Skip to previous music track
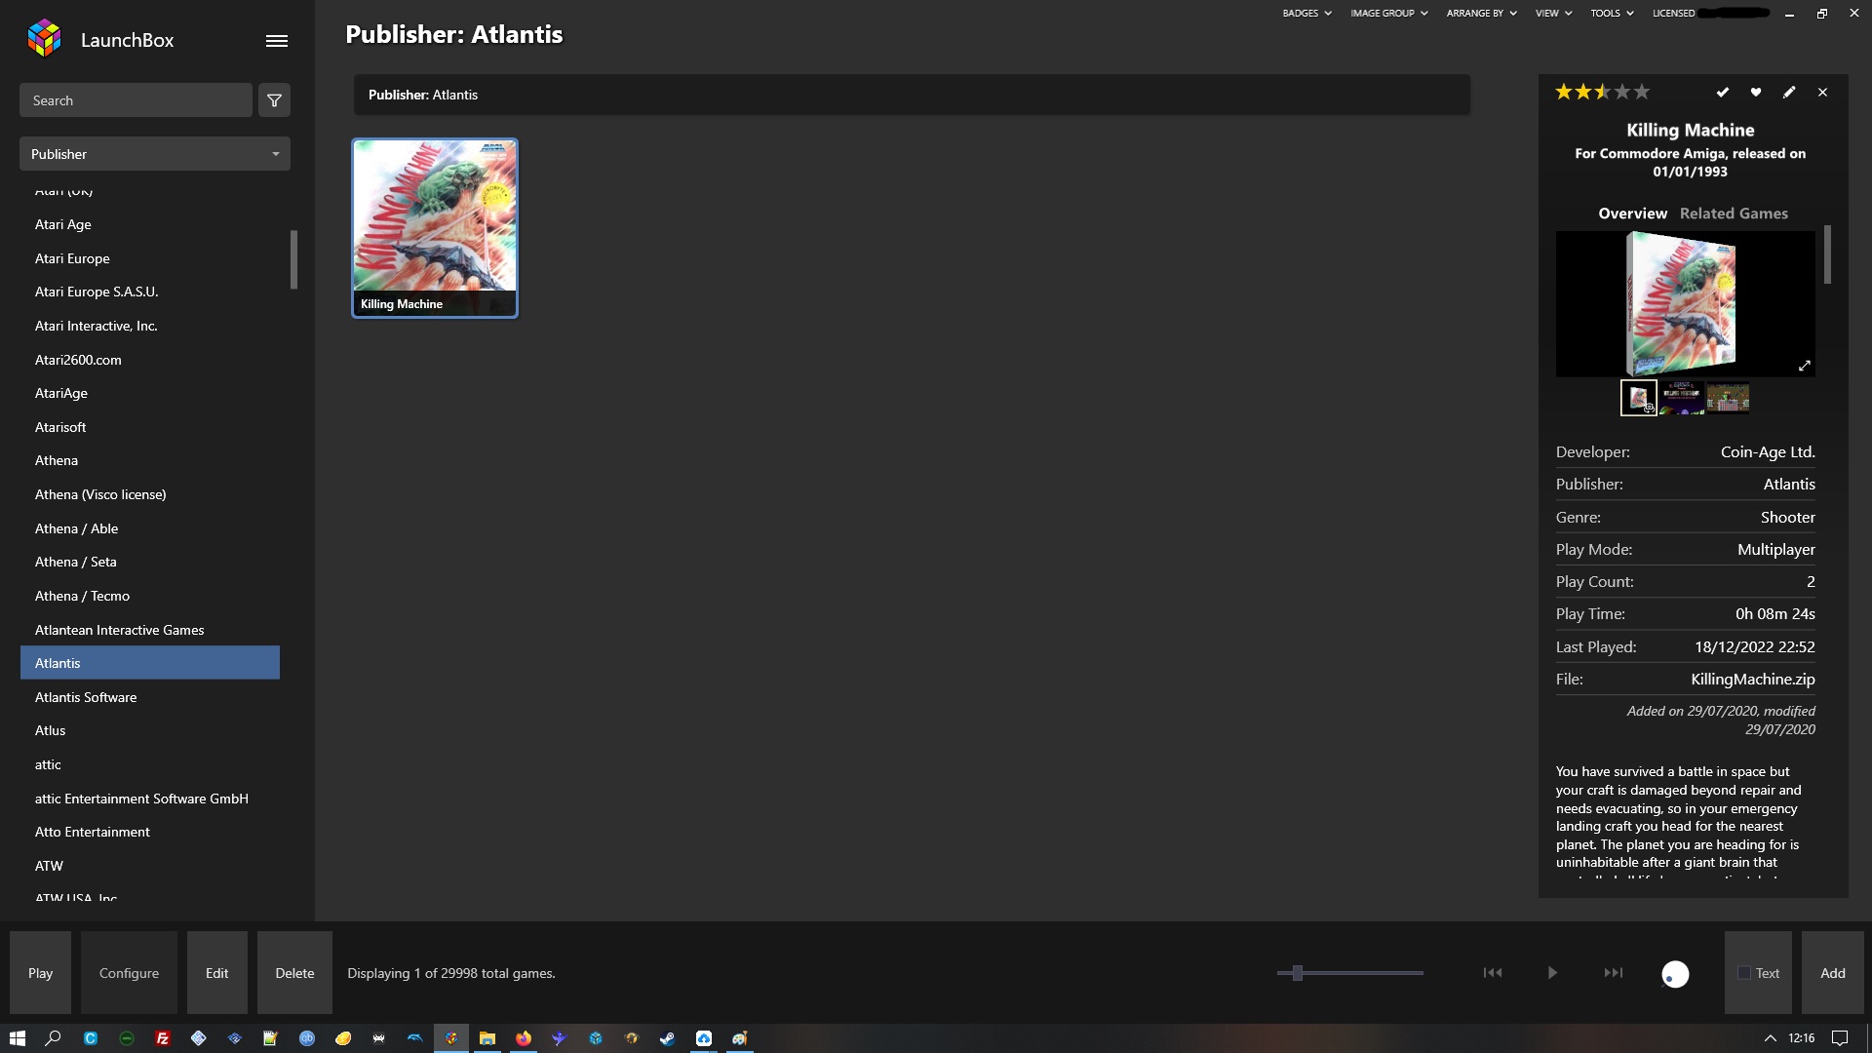Viewport: 1872px width, 1053px height. [1493, 972]
